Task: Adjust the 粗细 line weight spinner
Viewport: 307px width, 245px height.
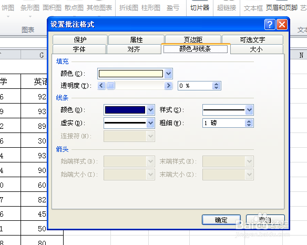Action: click(249, 123)
